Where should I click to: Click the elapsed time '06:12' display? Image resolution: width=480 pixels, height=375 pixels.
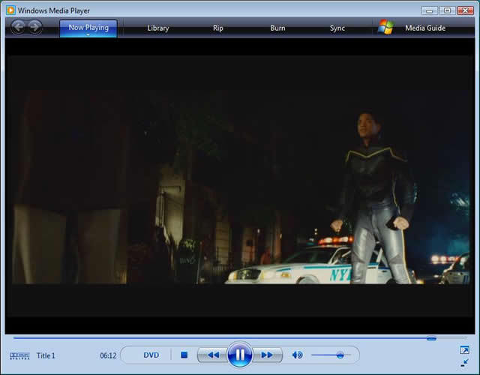108,355
